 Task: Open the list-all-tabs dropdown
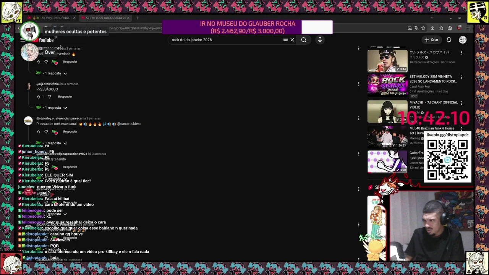(x=432, y=18)
